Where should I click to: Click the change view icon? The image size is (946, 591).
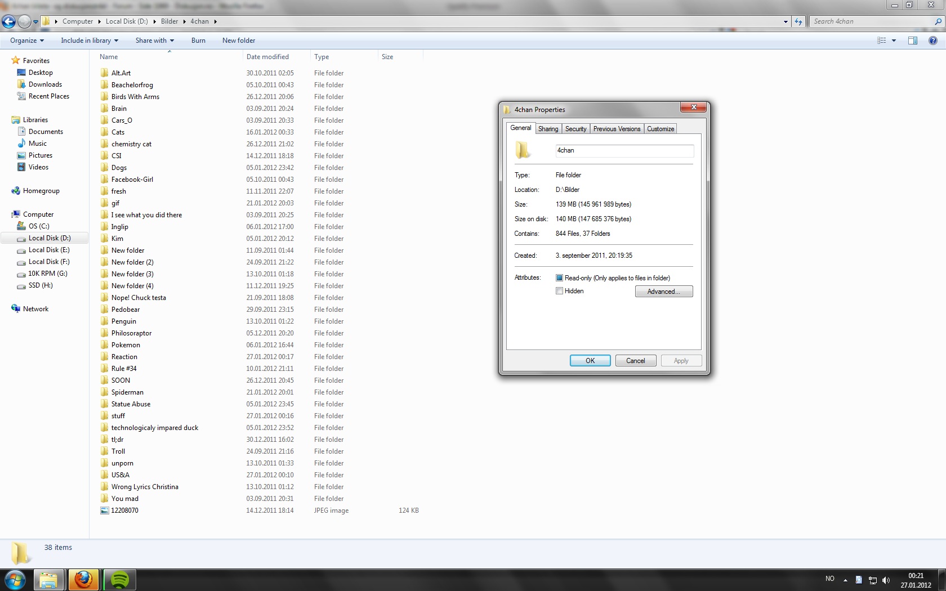(x=882, y=41)
